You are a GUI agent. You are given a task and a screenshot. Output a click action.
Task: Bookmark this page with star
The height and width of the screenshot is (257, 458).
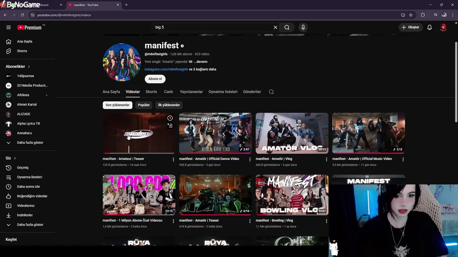[411, 15]
